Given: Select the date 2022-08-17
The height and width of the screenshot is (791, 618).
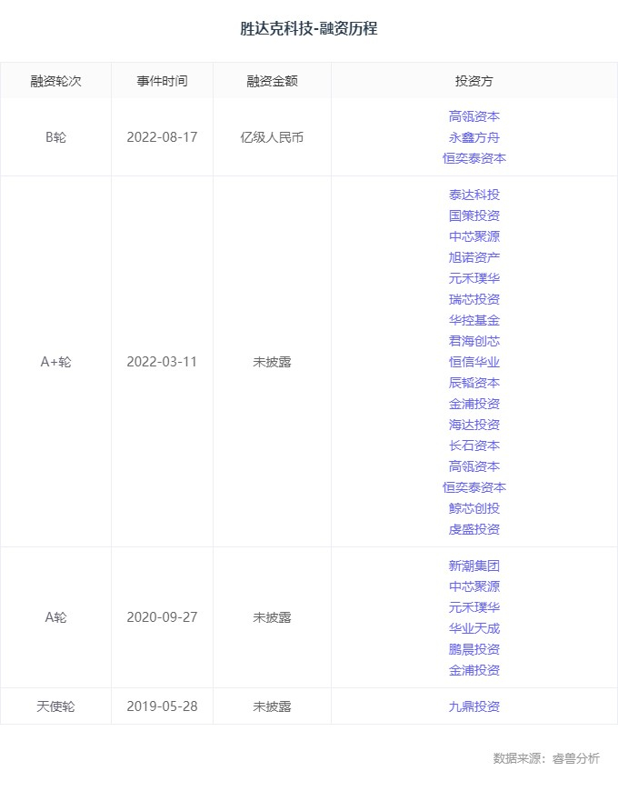Looking at the screenshot, I should (x=162, y=137).
